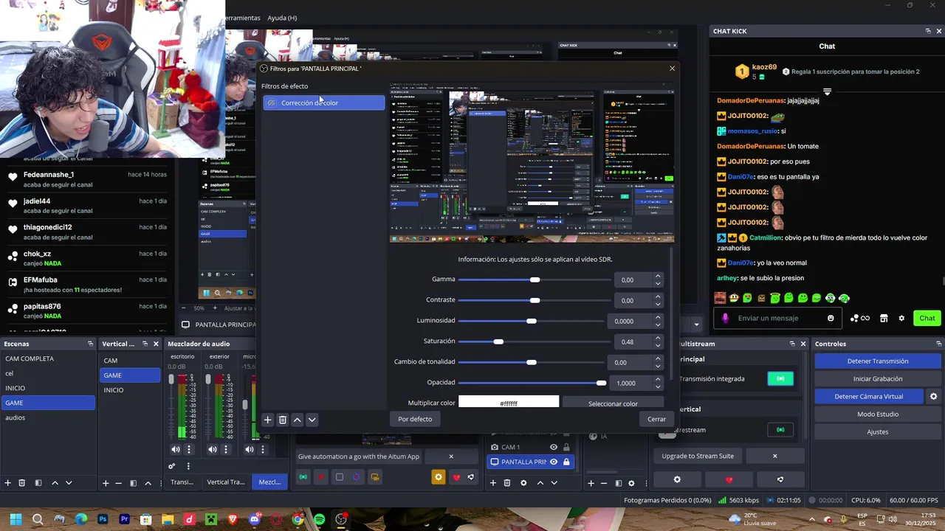Add a new scene in Escenas panel
Screen dimensions: 945x531
[7, 483]
